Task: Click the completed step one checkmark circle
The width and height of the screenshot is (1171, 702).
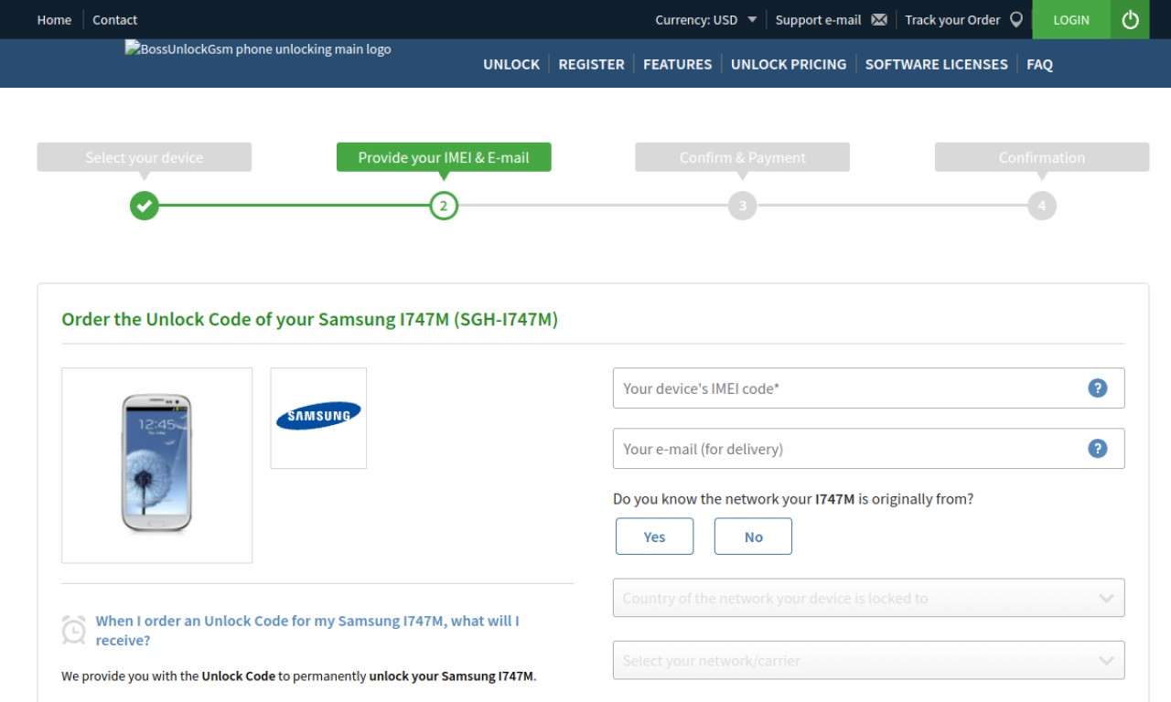Action: coord(144,206)
